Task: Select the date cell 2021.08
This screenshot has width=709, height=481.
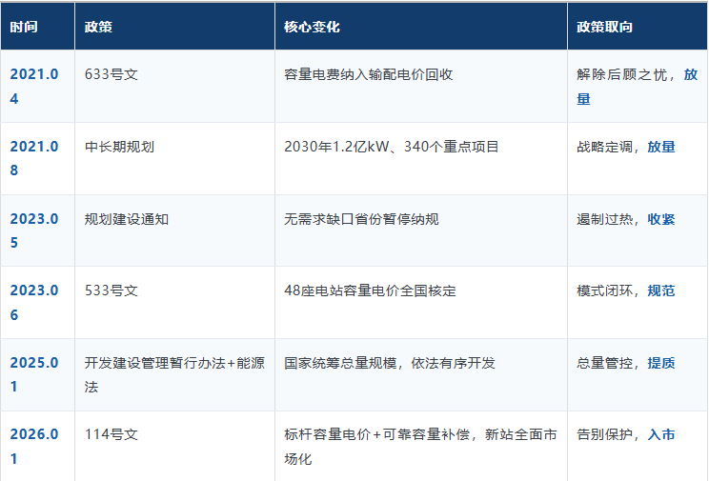Action: [x=37, y=158]
